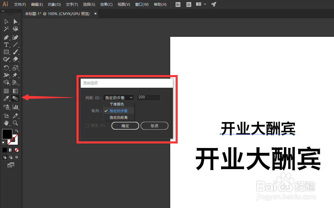Image resolution: width=334 pixels, height=208 pixels.
Task: Confirm blend options with 确定
Action: [x=125, y=126]
